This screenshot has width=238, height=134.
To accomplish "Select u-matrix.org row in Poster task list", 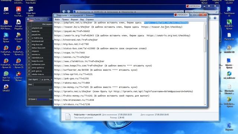I will [39, 38].
